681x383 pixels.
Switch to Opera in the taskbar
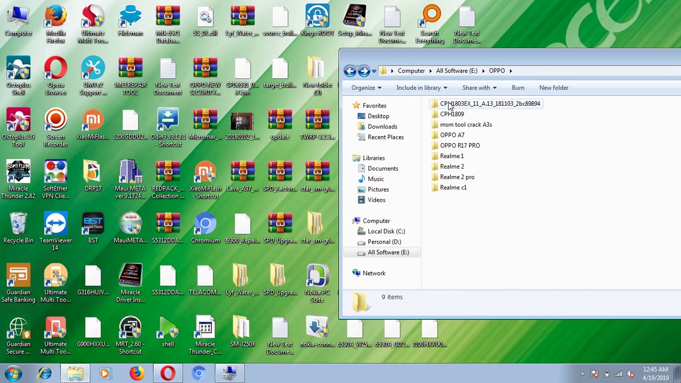[168, 373]
